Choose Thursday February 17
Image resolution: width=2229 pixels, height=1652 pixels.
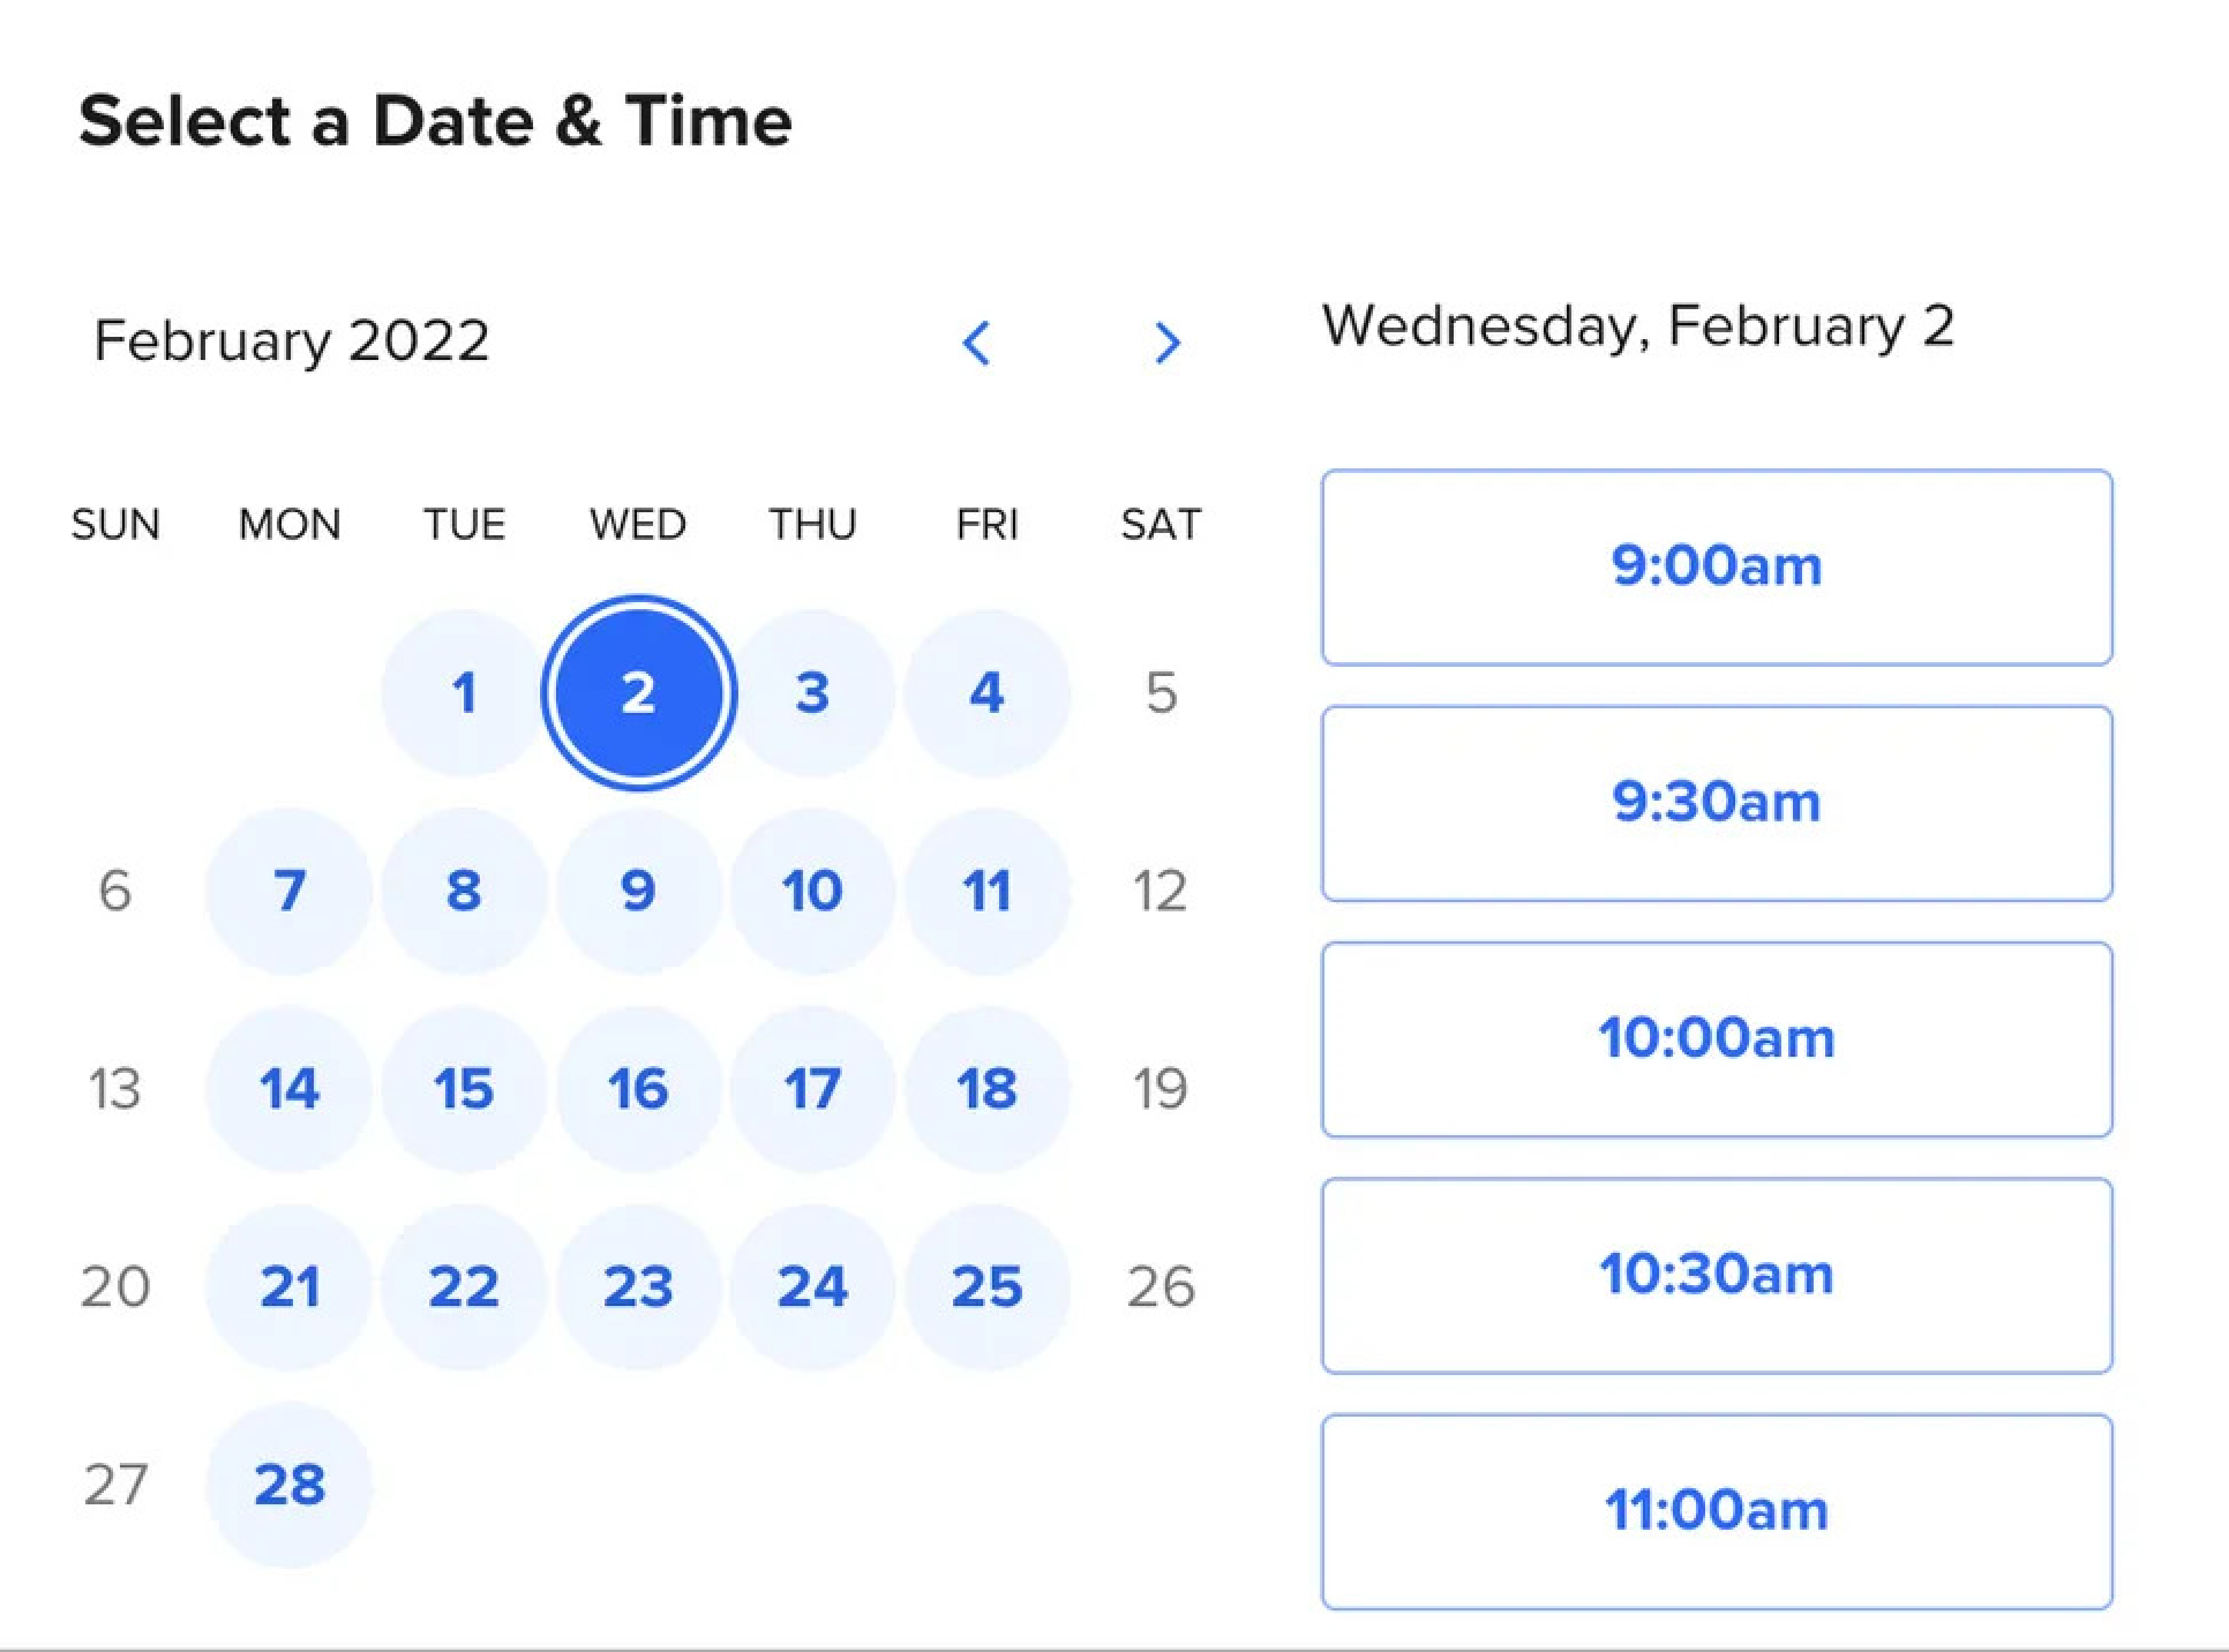812,1088
